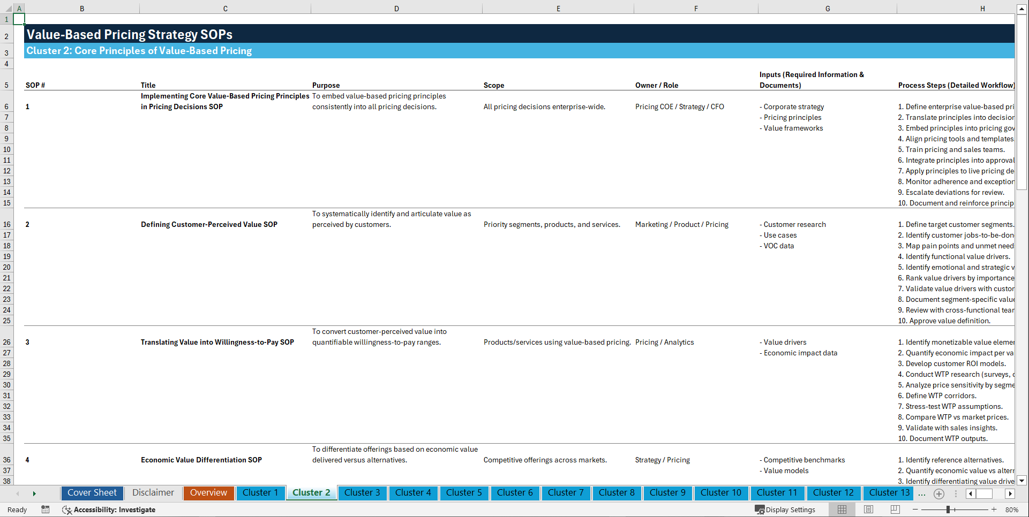
Task: Switch to Page Layout view icon
Action: (x=868, y=510)
